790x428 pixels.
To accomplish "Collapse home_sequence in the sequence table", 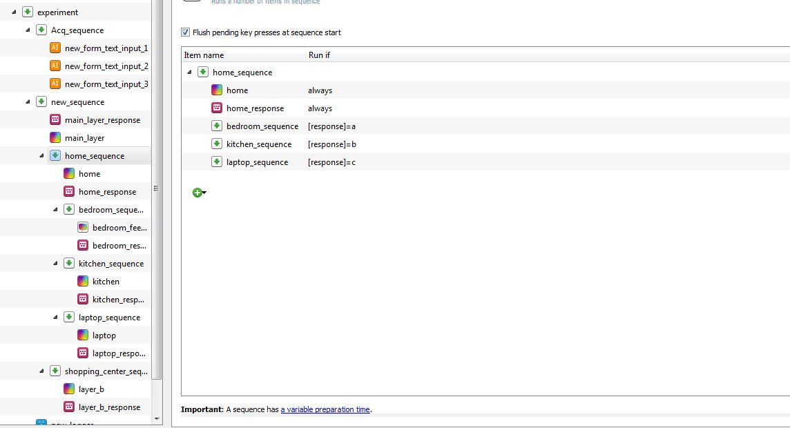I will point(189,72).
